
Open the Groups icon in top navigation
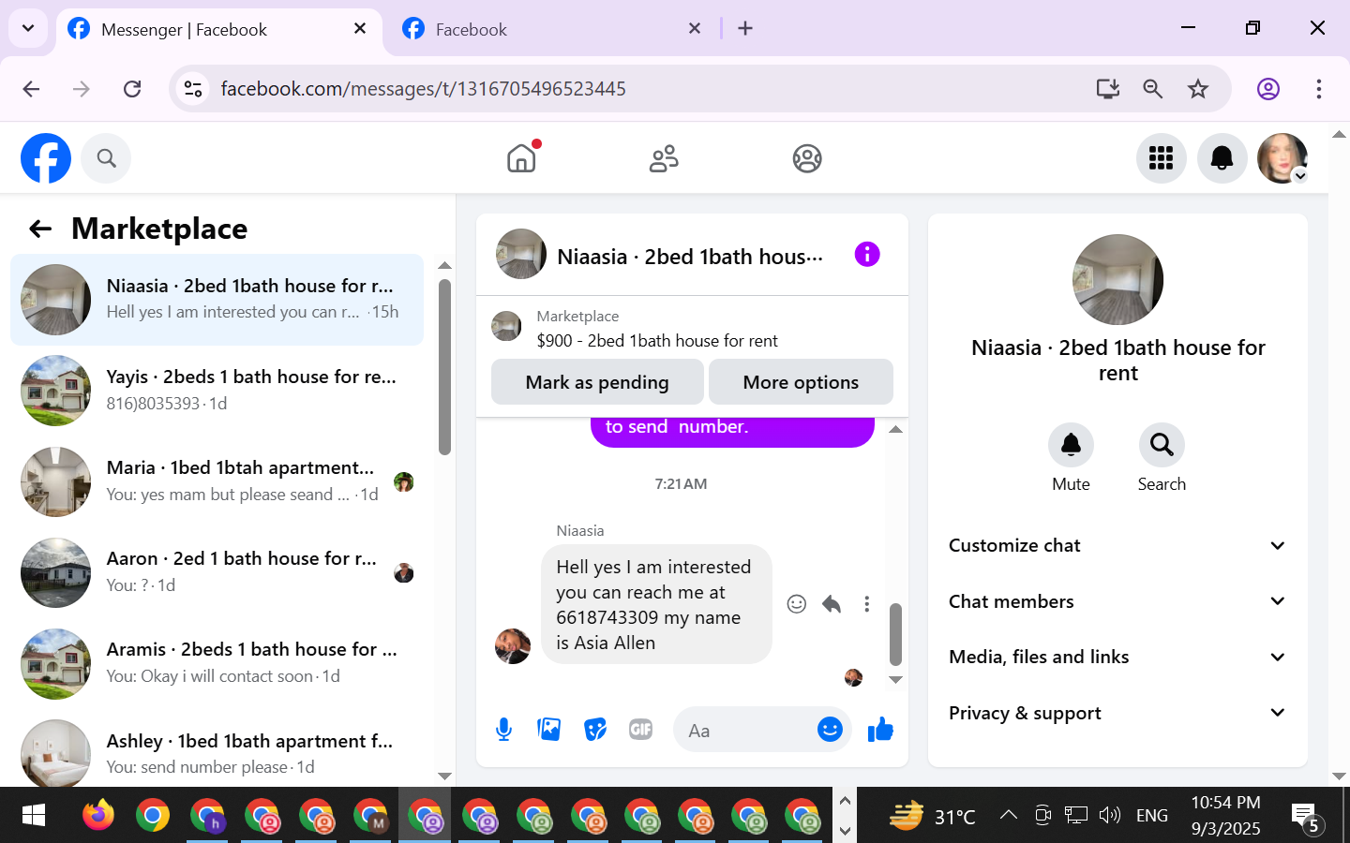pyautogui.click(x=807, y=158)
